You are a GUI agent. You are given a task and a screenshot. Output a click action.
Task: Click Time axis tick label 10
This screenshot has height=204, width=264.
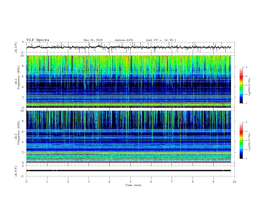(x=234, y=182)
